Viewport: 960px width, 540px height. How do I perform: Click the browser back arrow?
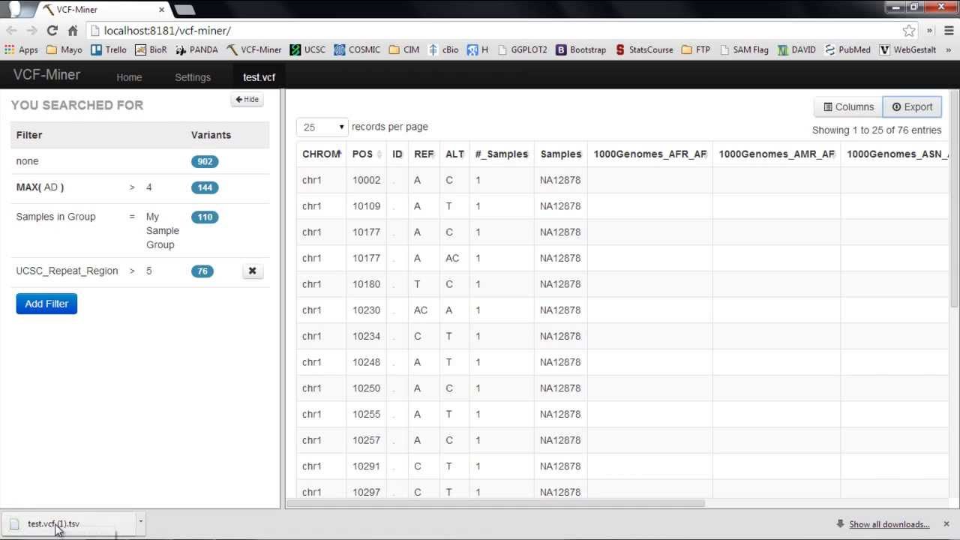tap(11, 31)
